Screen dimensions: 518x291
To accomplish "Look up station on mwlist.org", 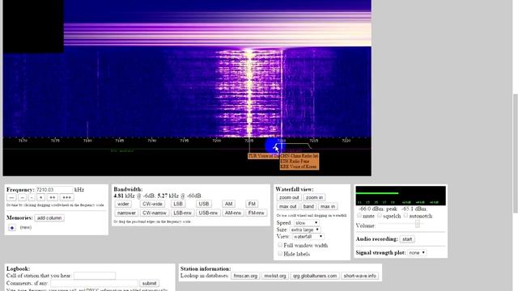I will point(275,276).
